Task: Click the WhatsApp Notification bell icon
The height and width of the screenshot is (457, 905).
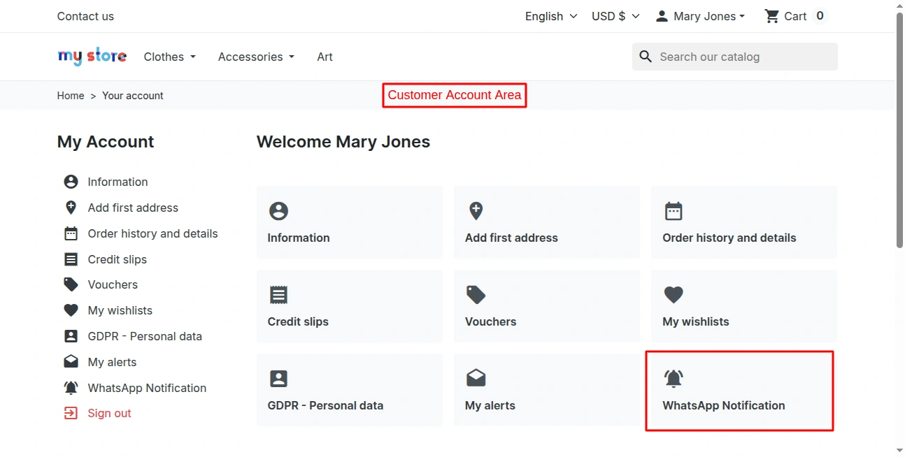Action: pyautogui.click(x=673, y=379)
